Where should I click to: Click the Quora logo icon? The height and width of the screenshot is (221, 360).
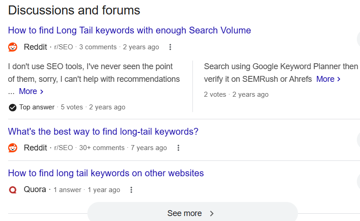coord(13,190)
